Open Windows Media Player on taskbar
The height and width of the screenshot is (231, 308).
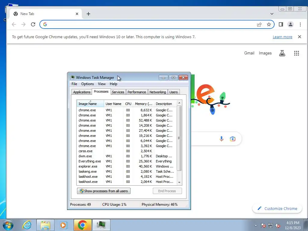pyautogui.click(x=63, y=225)
